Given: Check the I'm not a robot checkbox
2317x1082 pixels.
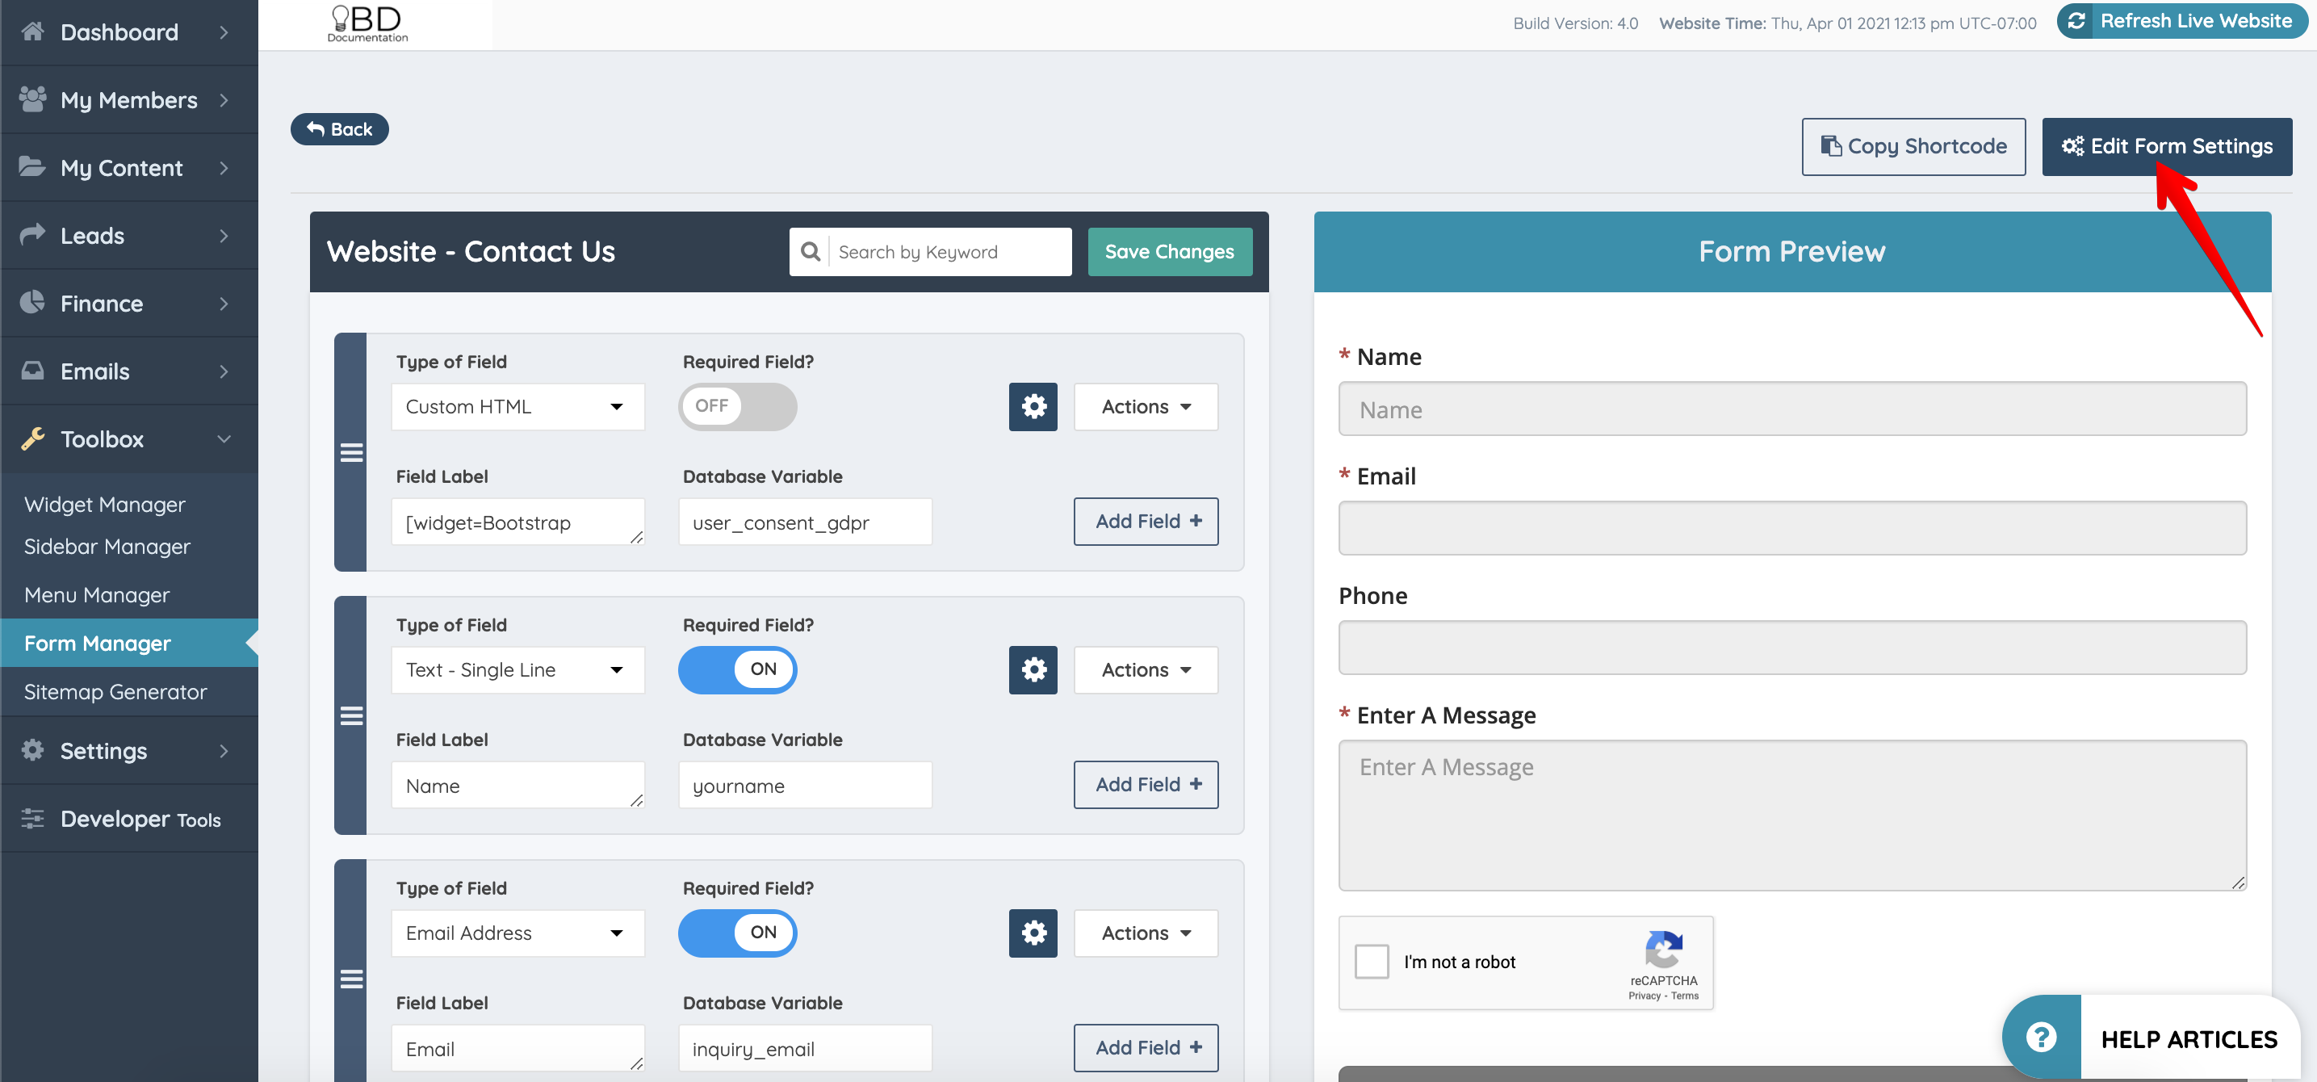Looking at the screenshot, I should click(1372, 962).
